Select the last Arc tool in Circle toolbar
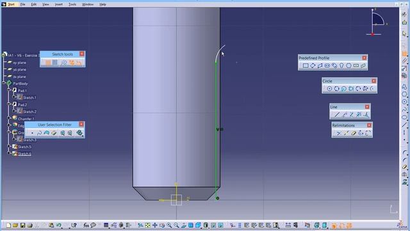This screenshot has height=231, width=410. point(372,89)
